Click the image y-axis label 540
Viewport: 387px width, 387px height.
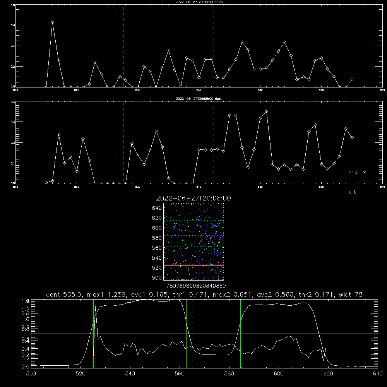157,258
